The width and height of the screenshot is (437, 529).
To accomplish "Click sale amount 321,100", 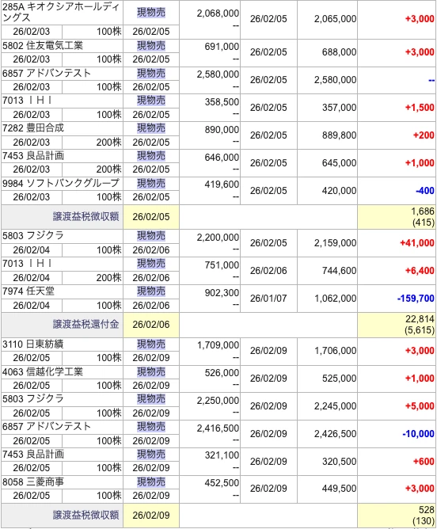I will [x=222, y=455].
